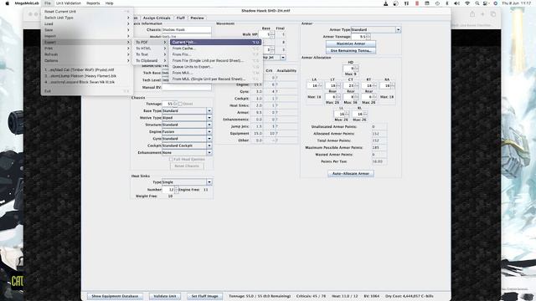This screenshot has width=536, height=301.
Task: Switch to the Preview tab
Action: tap(198, 18)
